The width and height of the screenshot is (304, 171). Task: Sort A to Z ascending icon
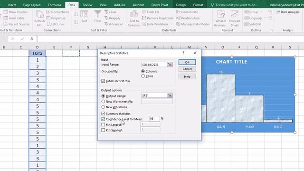(x=76, y=14)
